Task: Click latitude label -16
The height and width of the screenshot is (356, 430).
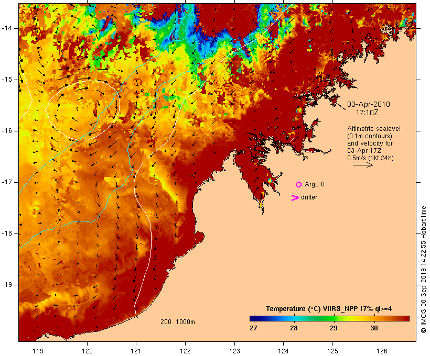Action: (7, 131)
